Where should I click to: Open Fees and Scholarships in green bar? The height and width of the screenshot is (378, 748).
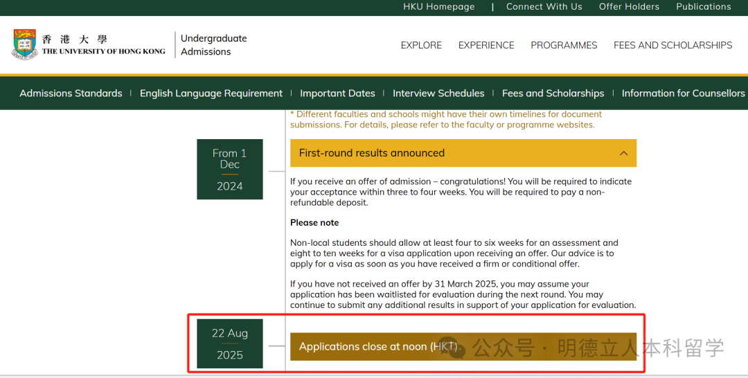tap(553, 93)
